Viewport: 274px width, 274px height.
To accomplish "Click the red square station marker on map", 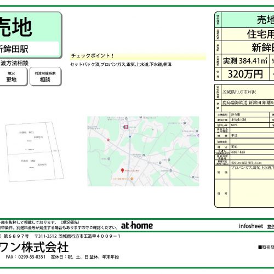I will point(125,127).
